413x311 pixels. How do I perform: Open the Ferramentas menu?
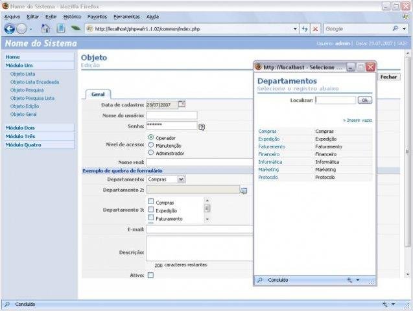(126, 17)
